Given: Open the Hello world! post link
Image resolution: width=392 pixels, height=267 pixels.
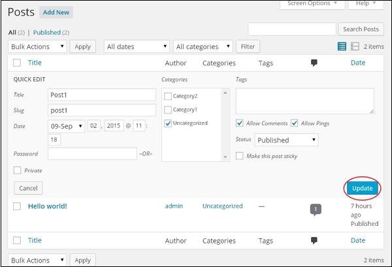Looking at the screenshot, I should [47, 206].
